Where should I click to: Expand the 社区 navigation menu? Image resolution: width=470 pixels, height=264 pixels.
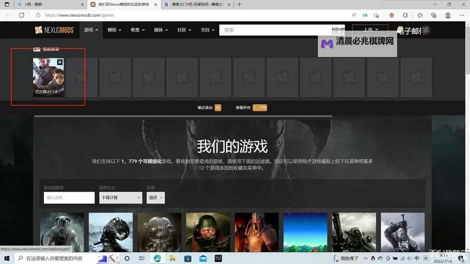[x=184, y=30]
